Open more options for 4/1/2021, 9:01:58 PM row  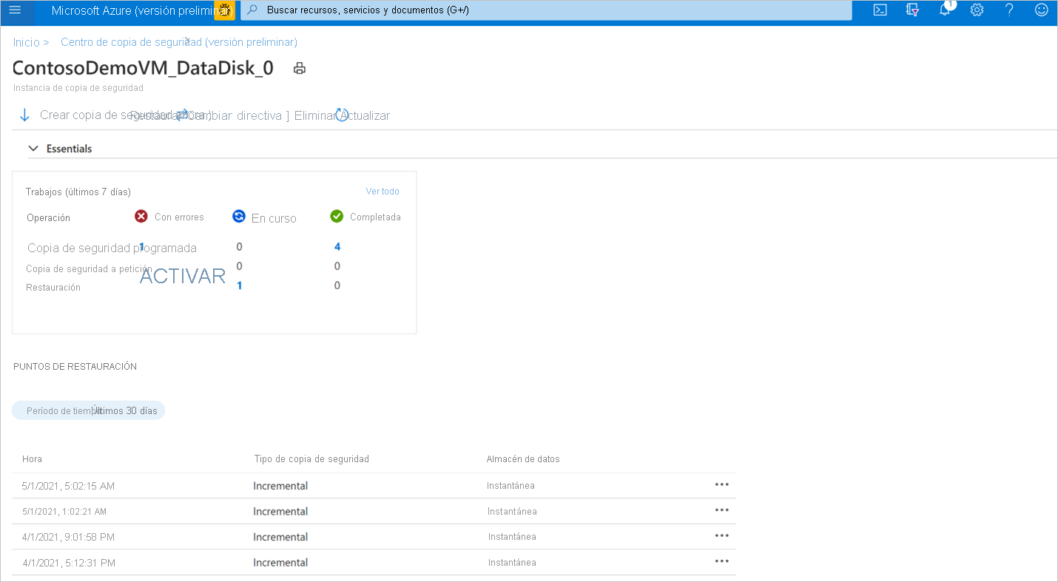pos(722,535)
